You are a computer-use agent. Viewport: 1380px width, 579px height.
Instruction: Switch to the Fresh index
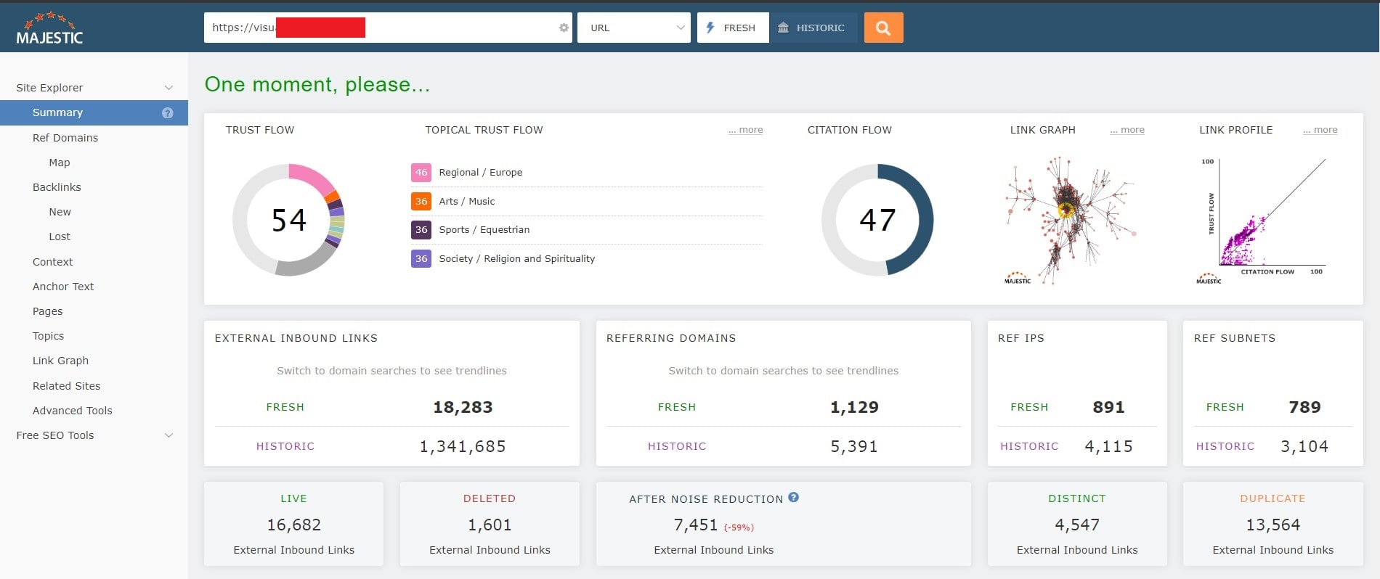click(x=733, y=28)
